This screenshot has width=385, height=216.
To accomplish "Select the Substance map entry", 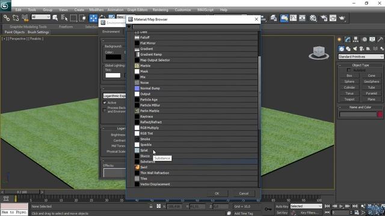I will (196, 161).
